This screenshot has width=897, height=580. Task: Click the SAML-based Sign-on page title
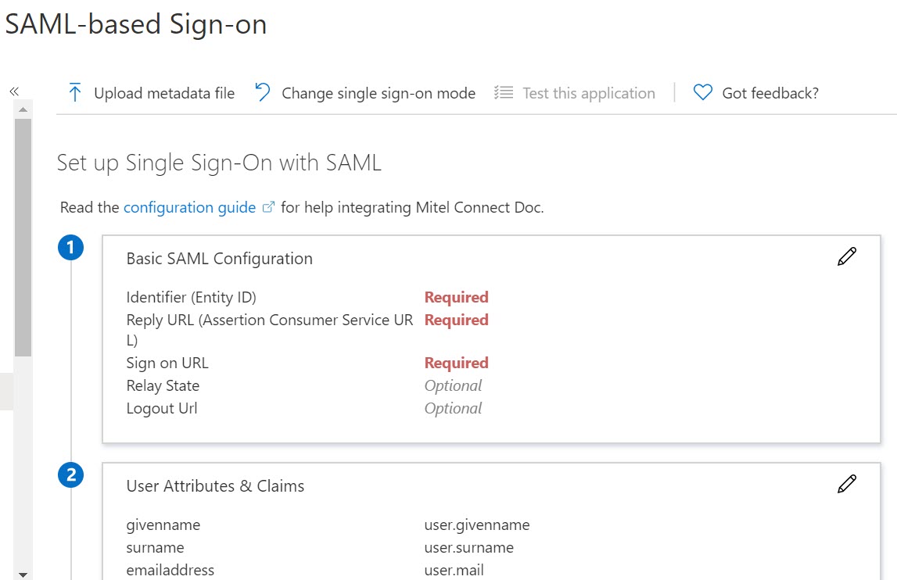coord(136,24)
